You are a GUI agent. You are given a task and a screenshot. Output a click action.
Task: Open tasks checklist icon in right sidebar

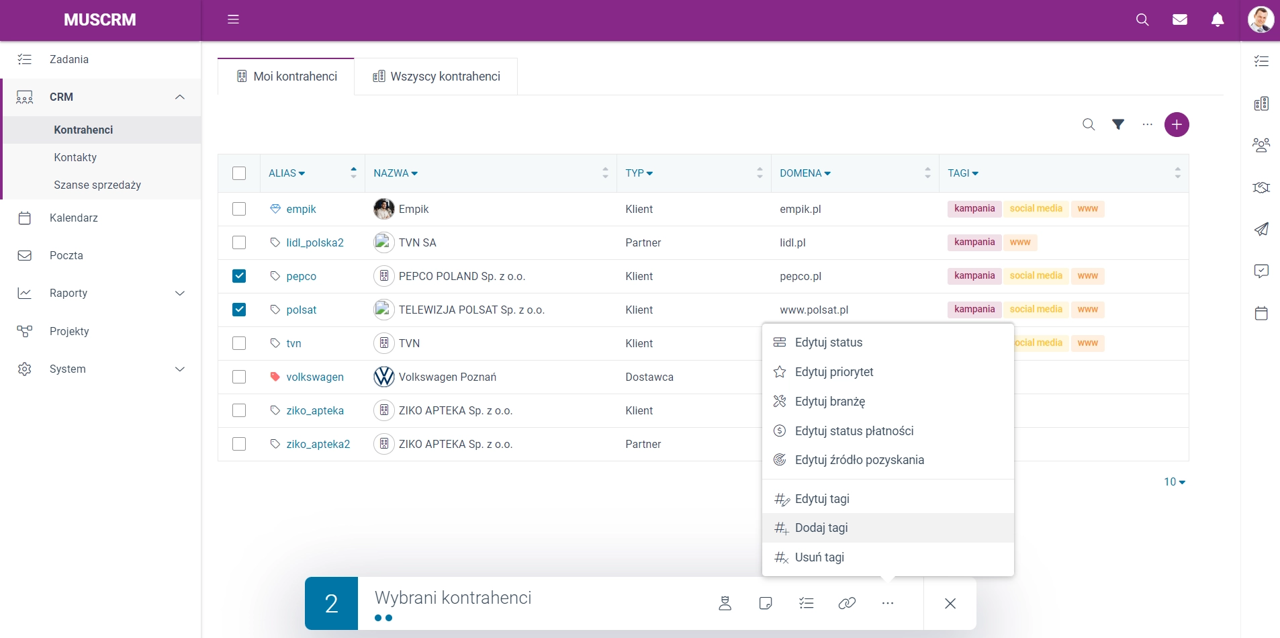(x=1261, y=61)
